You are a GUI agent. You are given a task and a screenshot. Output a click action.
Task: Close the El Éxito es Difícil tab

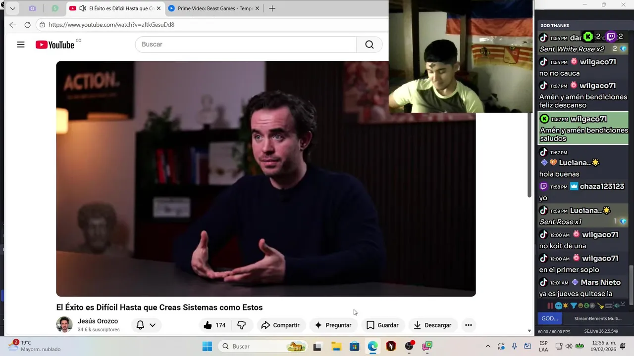pyautogui.click(x=158, y=8)
